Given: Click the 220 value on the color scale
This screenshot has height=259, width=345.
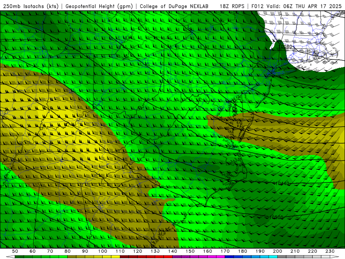Looking at the screenshot, I should coord(312,251).
